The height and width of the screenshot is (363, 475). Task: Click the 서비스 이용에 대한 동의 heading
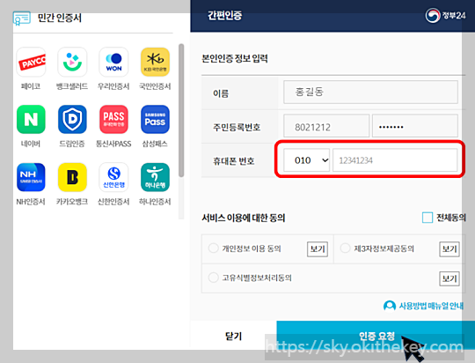pyautogui.click(x=244, y=218)
